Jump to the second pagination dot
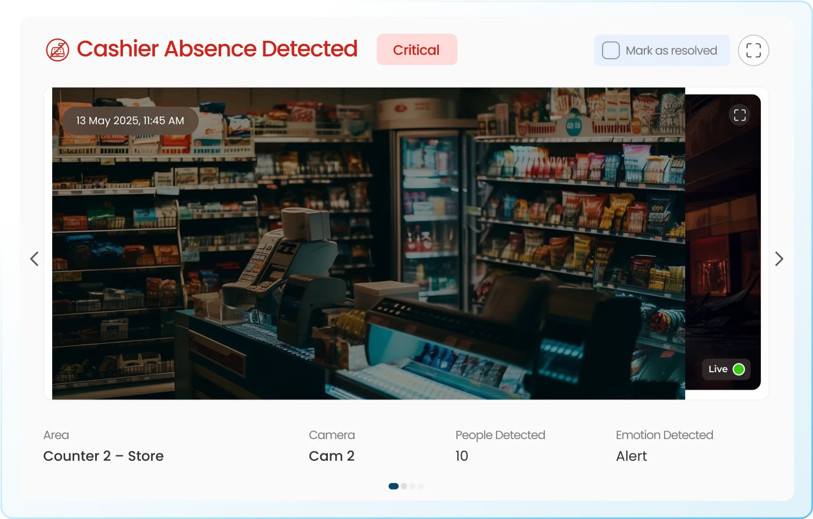This screenshot has width=813, height=519. [404, 486]
